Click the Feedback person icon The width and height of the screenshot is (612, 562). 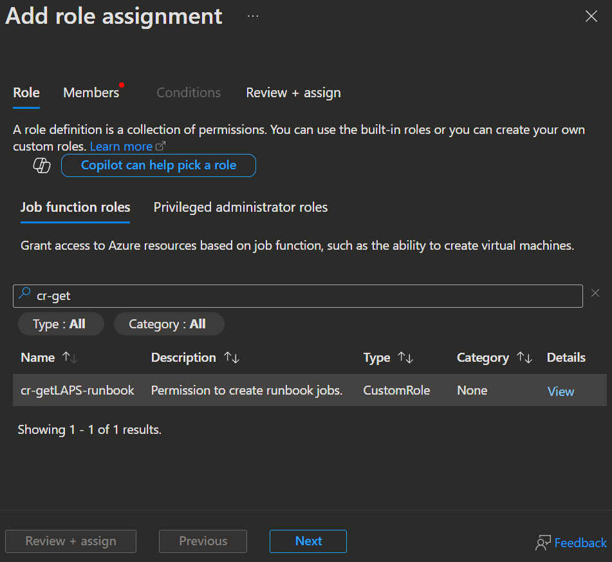542,543
